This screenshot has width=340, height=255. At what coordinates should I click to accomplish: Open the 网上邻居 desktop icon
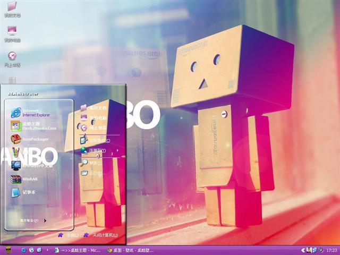coord(12,59)
